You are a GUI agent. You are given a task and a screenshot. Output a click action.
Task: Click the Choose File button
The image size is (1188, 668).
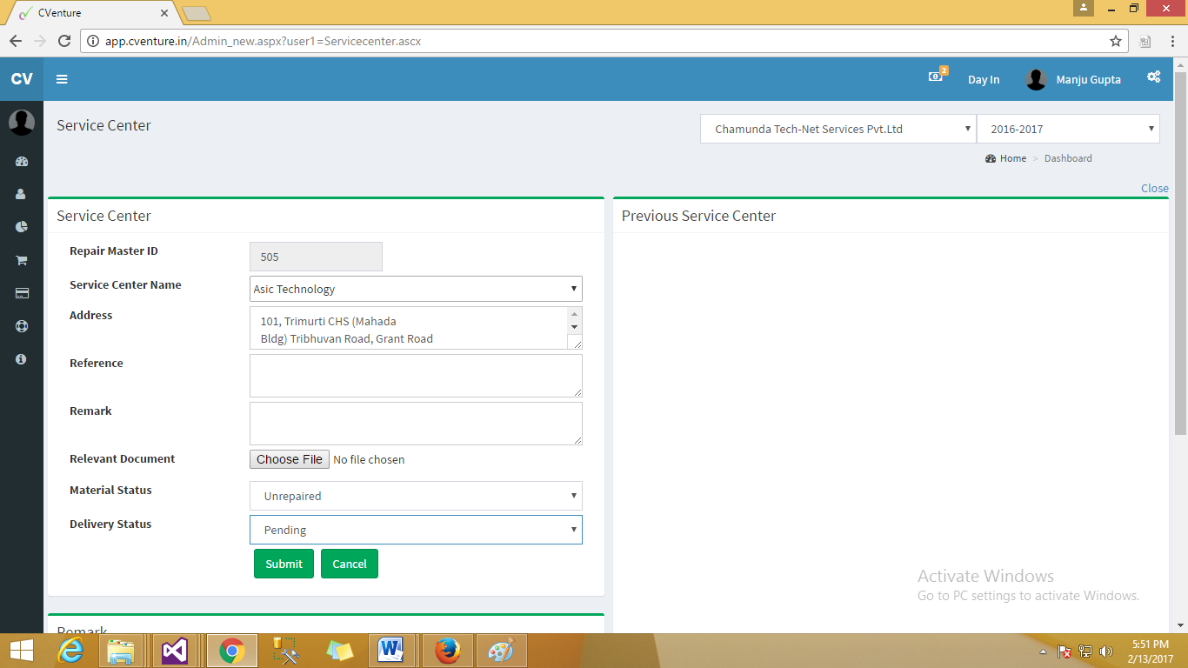[x=290, y=459]
